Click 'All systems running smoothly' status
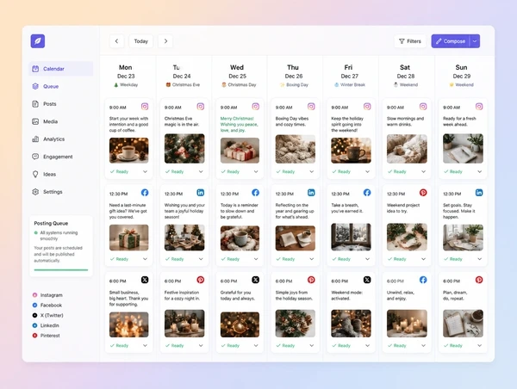The width and height of the screenshot is (517, 389). pos(56,236)
